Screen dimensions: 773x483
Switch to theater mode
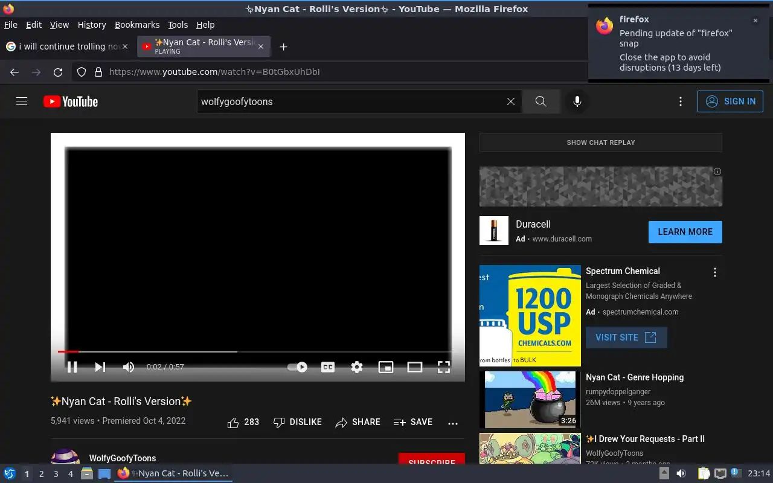tap(415, 367)
